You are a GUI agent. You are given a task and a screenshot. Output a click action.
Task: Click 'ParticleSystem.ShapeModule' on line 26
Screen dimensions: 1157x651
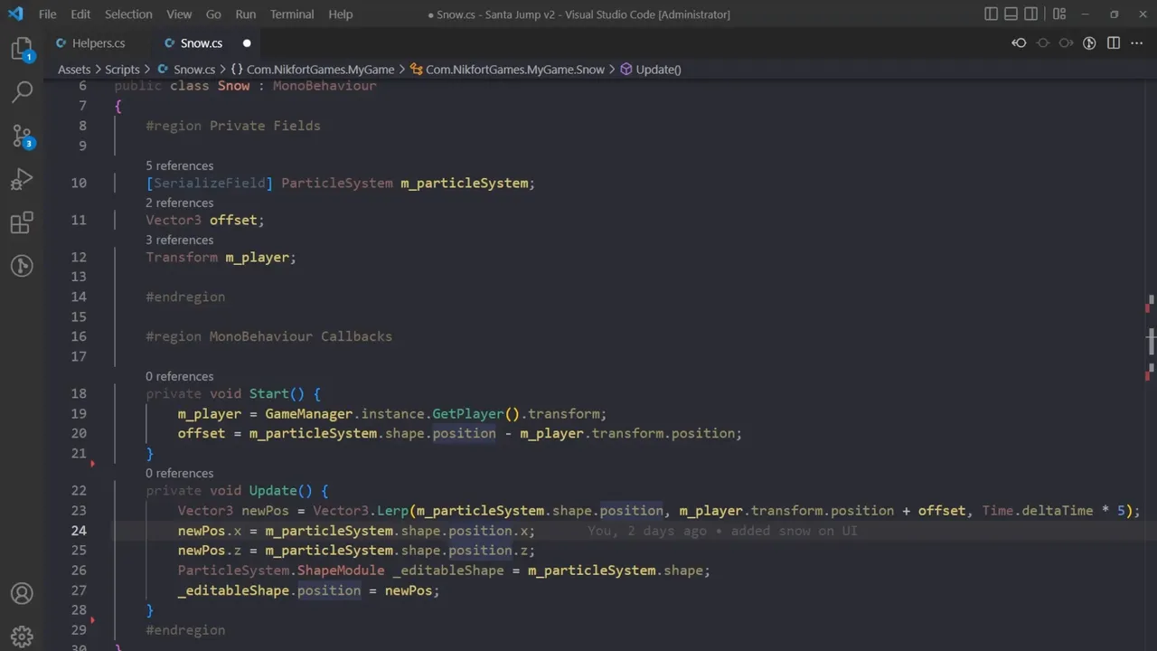click(281, 571)
